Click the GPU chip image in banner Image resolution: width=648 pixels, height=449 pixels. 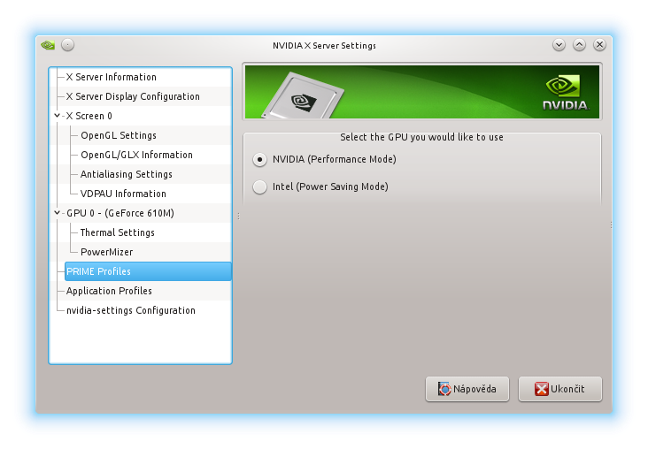click(x=304, y=96)
